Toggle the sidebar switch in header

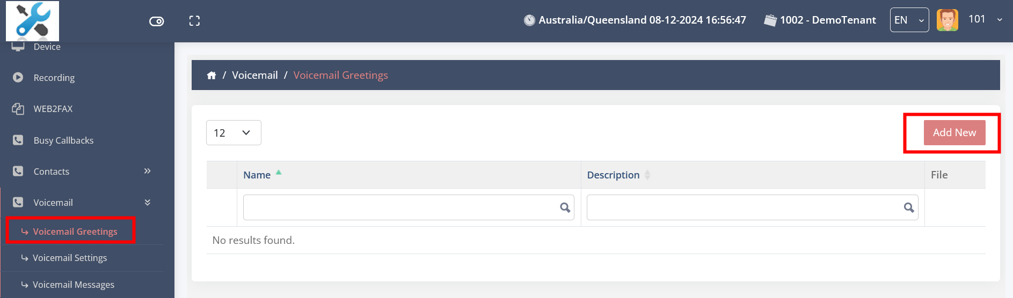tap(156, 21)
